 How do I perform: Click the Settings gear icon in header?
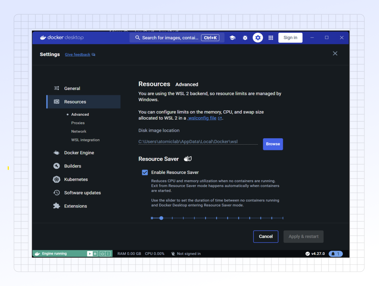tap(258, 38)
